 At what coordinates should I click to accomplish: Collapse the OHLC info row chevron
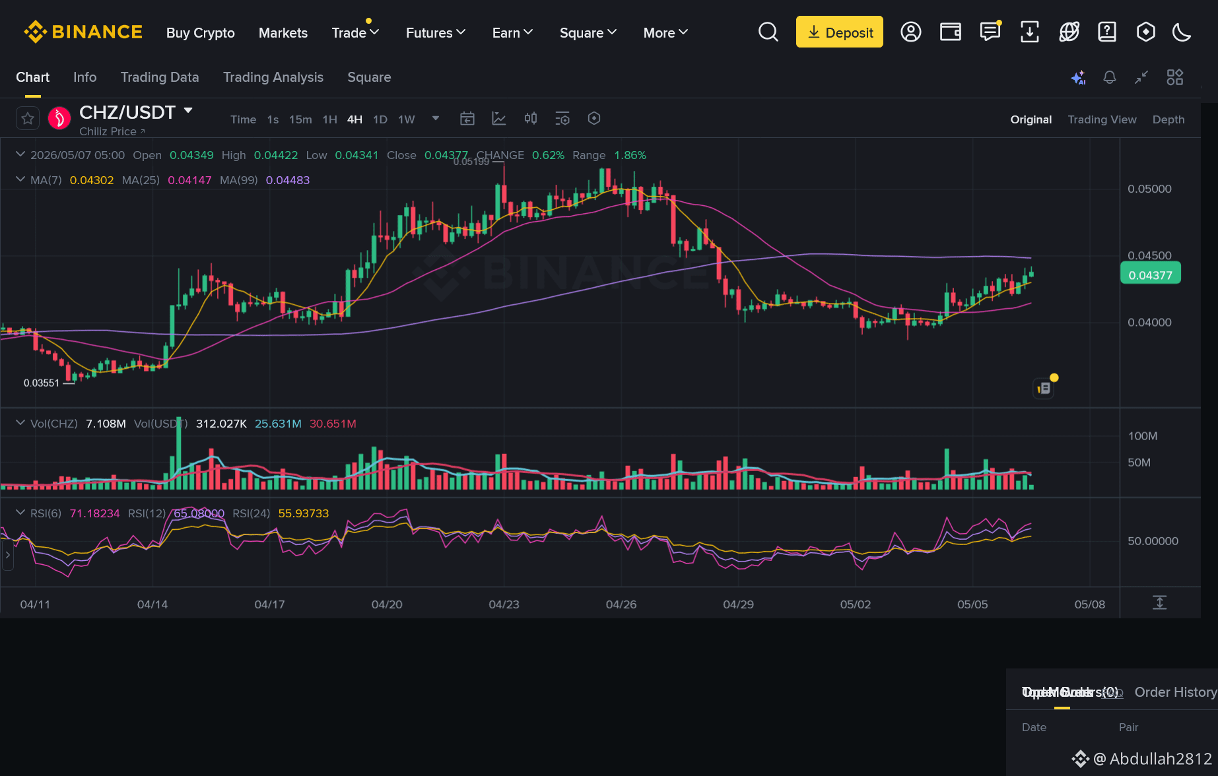point(20,154)
